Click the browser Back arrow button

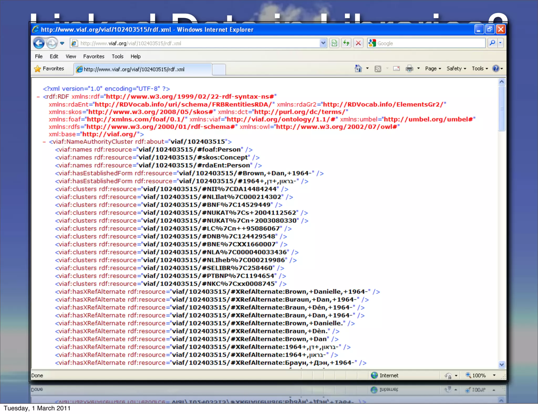39,43
